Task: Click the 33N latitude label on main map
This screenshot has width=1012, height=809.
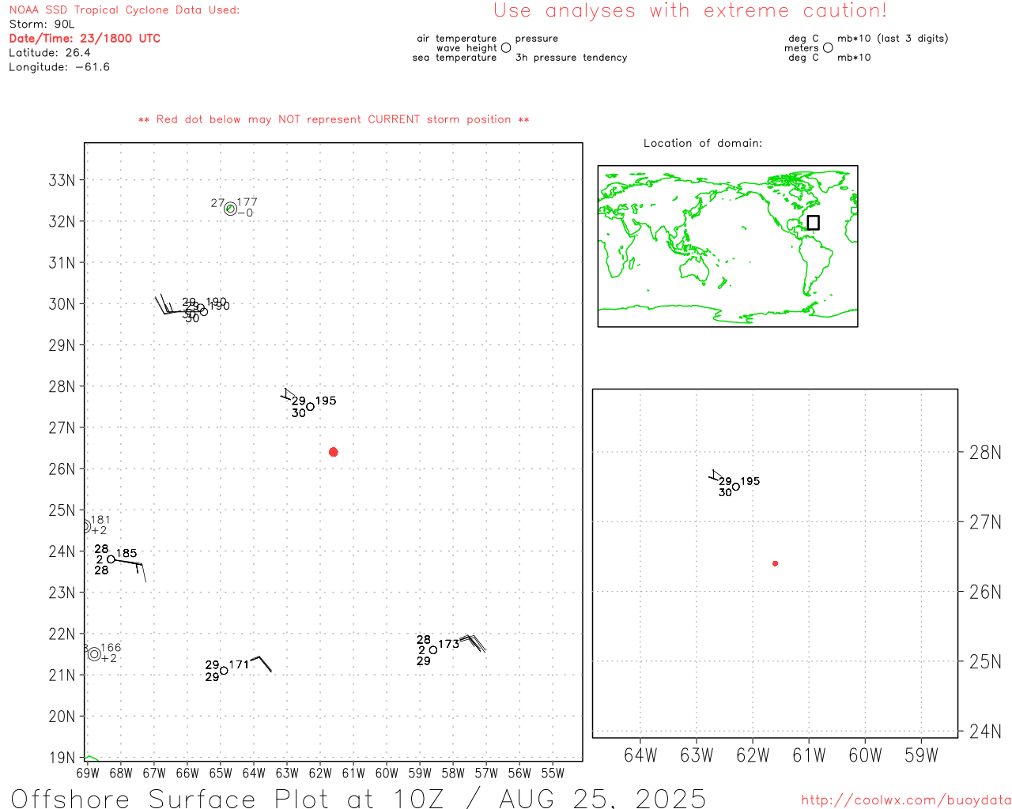Action: 62,180
